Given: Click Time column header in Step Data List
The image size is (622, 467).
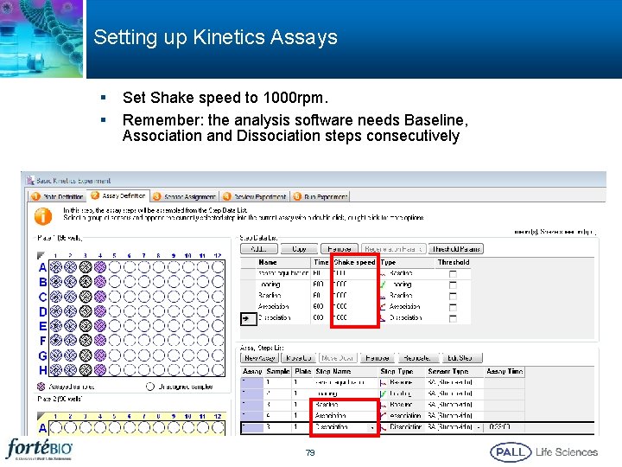Looking at the screenshot, I should point(321,262).
